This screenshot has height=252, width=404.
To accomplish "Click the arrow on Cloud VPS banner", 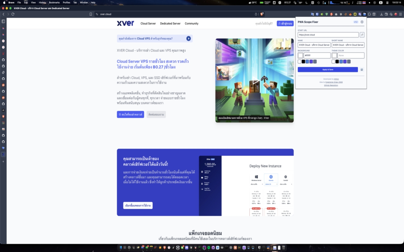I will tap(188, 38).
